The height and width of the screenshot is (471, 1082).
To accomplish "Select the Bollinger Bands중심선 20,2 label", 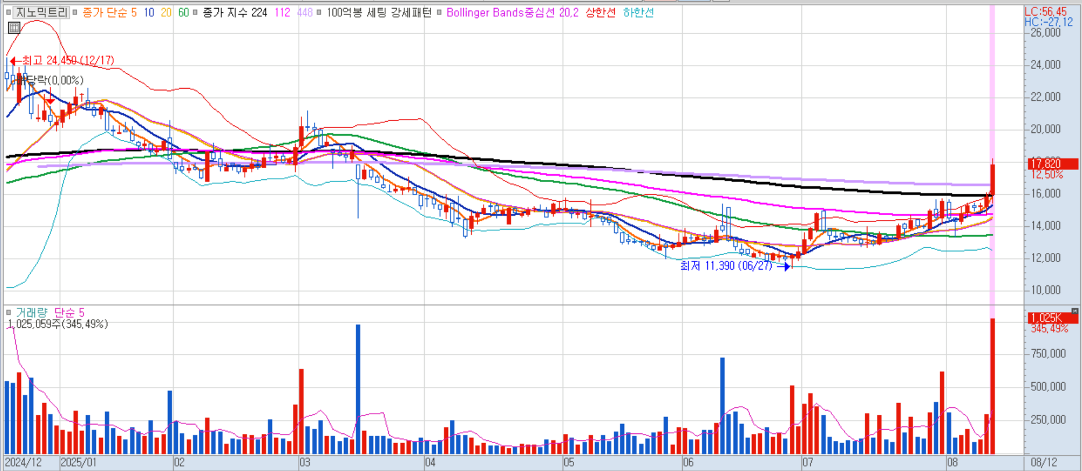I will point(513,12).
